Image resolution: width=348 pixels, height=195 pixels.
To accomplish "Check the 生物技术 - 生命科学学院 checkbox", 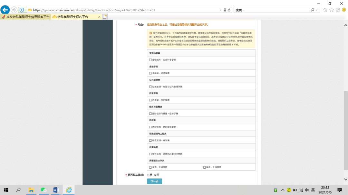I will pos(150,60).
